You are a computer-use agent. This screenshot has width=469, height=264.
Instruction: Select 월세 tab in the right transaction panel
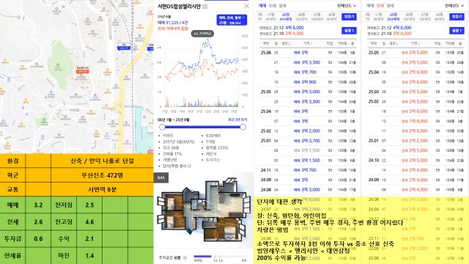(x=390, y=6)
